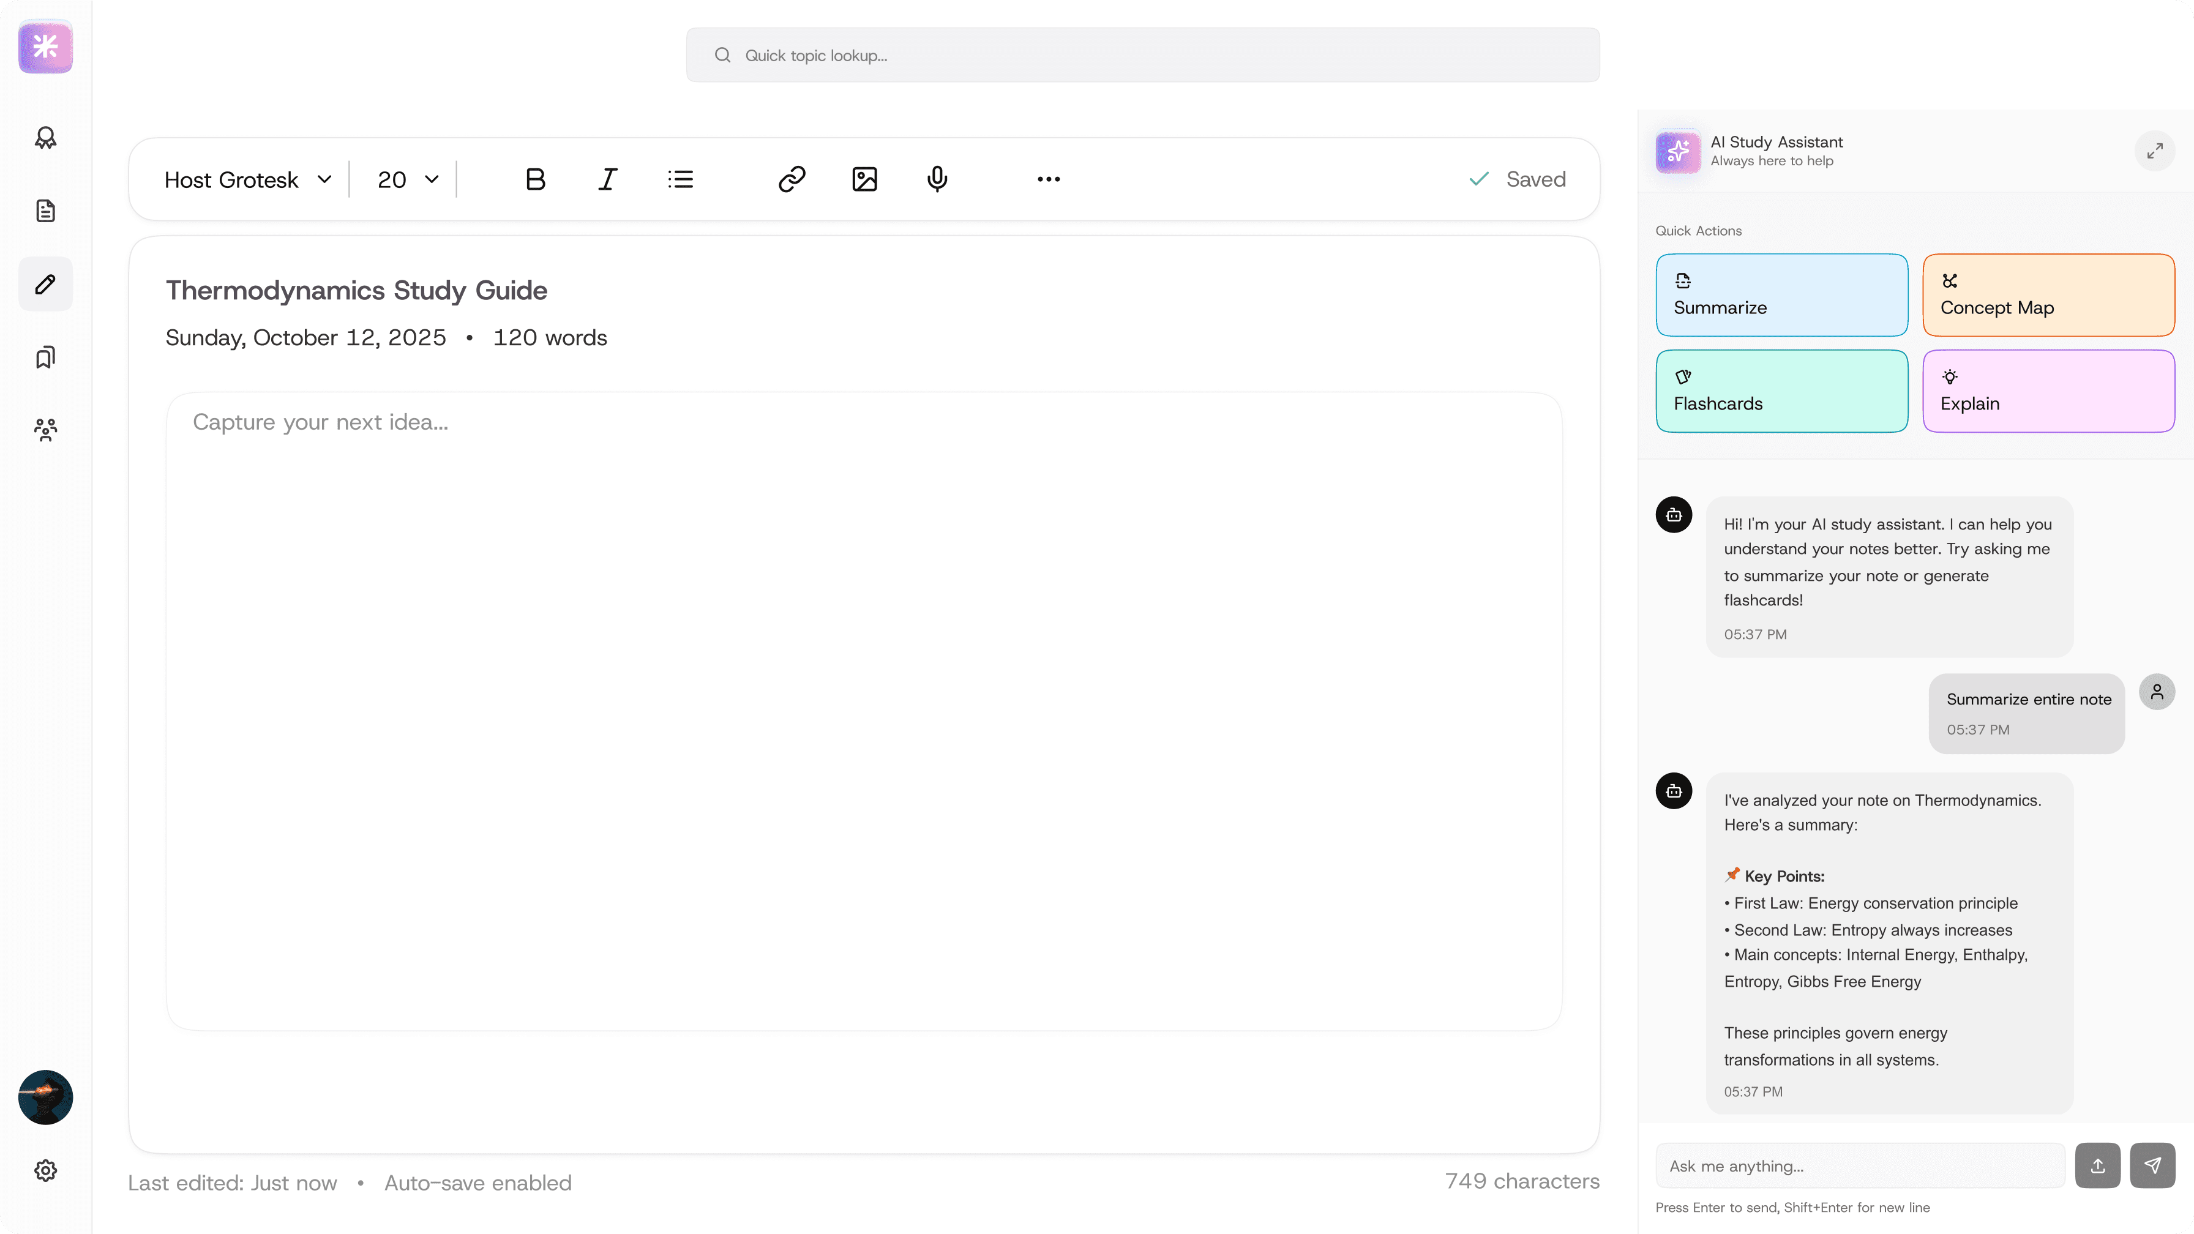Expand the AI Study Assistant panel
This screenshot has width=2194, height=1234.
2155,151
